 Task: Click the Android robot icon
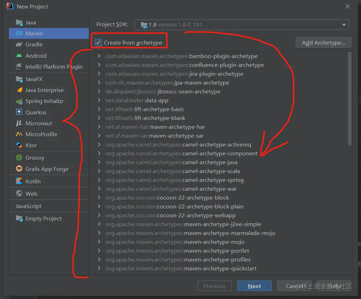pyautogui.click(x=19, y=56)
